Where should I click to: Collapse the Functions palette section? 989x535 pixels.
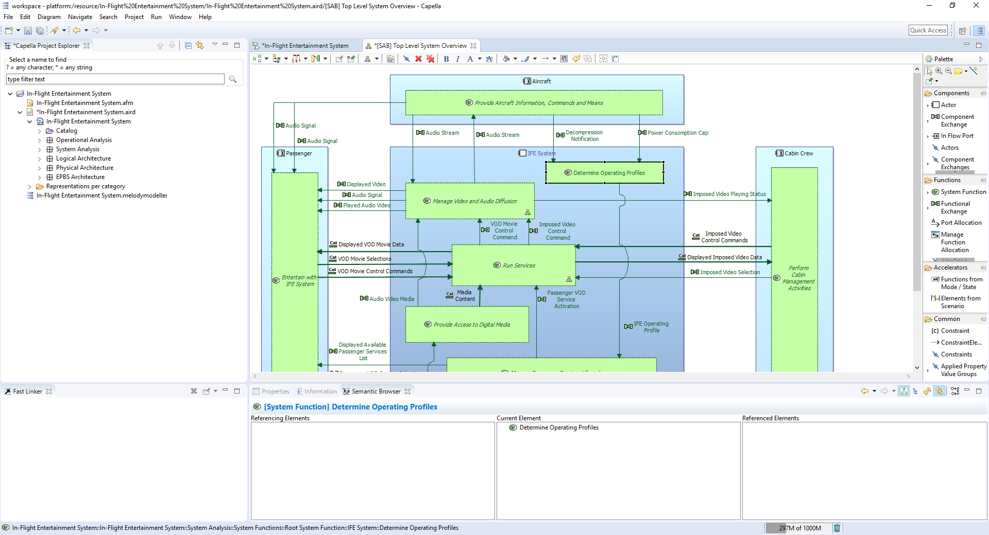947,180
